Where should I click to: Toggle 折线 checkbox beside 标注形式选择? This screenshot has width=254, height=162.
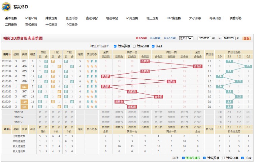click(153, 46)
